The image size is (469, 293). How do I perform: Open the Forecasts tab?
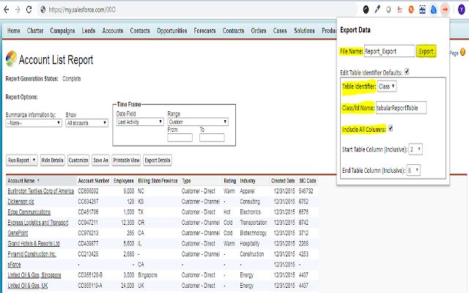click(204, 31)
